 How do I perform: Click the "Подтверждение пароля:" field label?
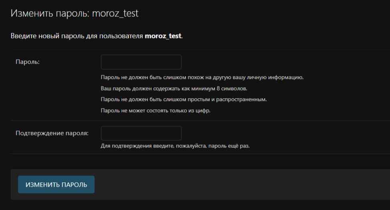[52, 133]
